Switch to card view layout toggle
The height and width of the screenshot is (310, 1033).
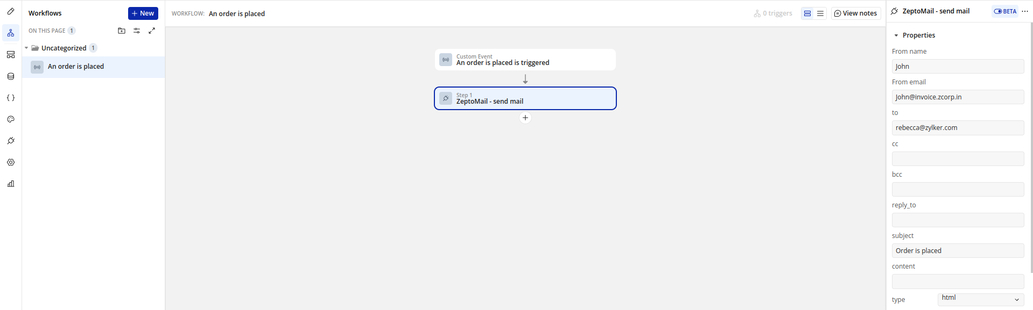click(x=807, y=13)
